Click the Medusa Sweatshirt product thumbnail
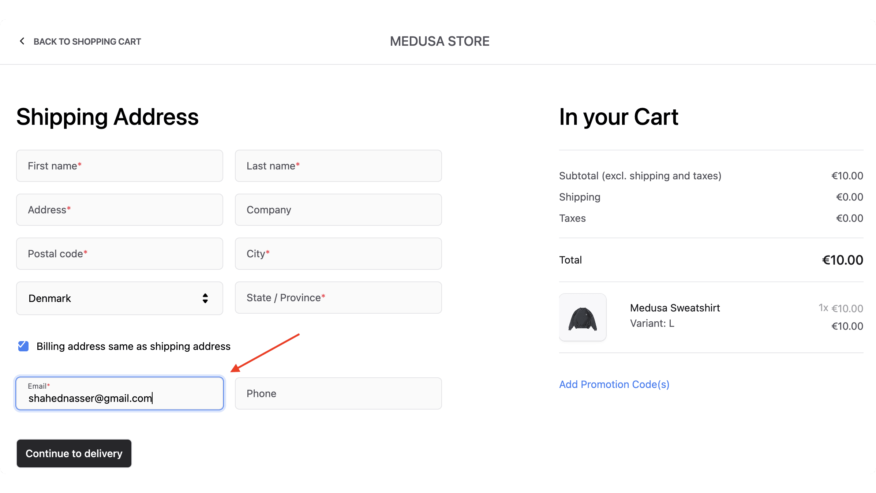This screenshot has height=493, width=876. pyautogui.click(x=583, y=317)
